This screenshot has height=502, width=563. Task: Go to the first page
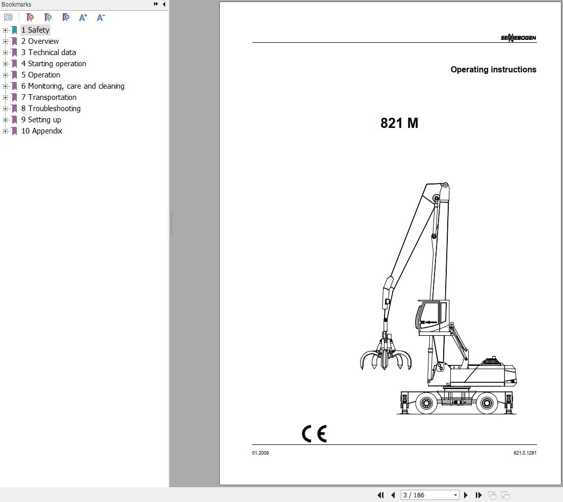380,495
